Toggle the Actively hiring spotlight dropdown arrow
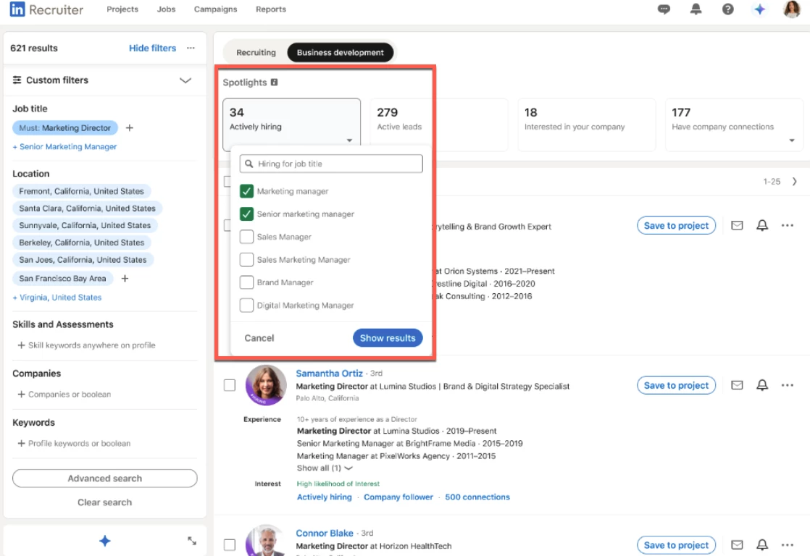Image resolution: width=810 pixels, height=556 pixels. [x=349, y=140]
